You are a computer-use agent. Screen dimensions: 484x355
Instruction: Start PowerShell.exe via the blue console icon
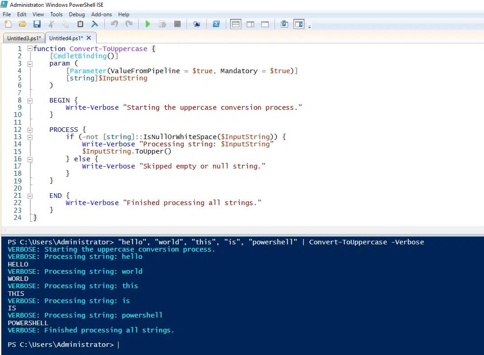click(x=216, y=24)
